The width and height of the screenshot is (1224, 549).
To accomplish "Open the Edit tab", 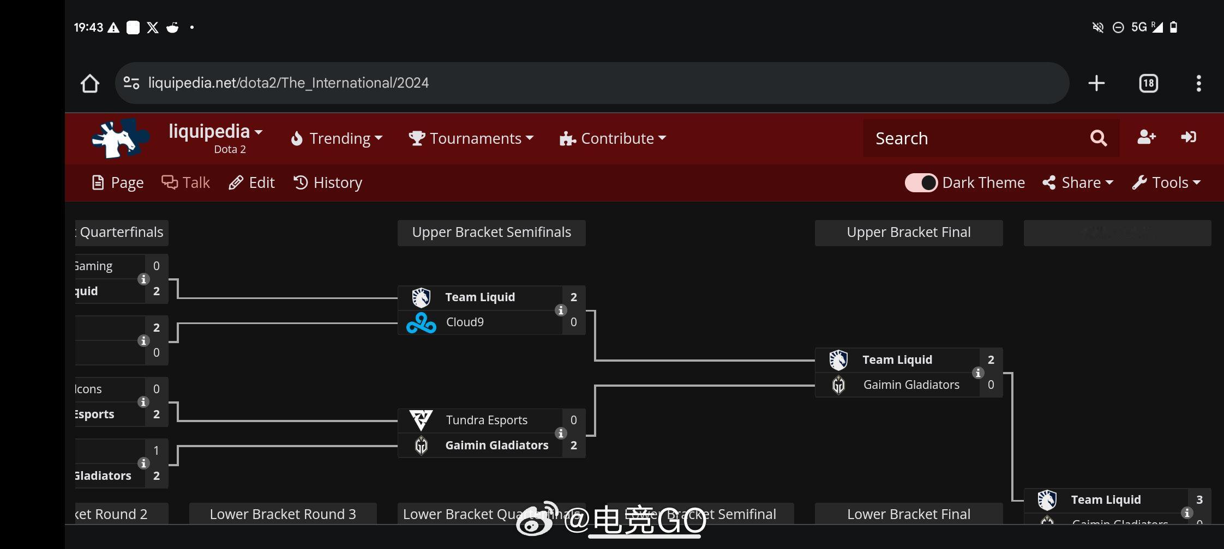I will [251, 182].
